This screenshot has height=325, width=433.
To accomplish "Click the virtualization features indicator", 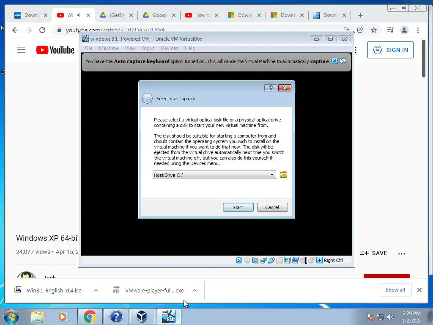I will tap(304, 260).
